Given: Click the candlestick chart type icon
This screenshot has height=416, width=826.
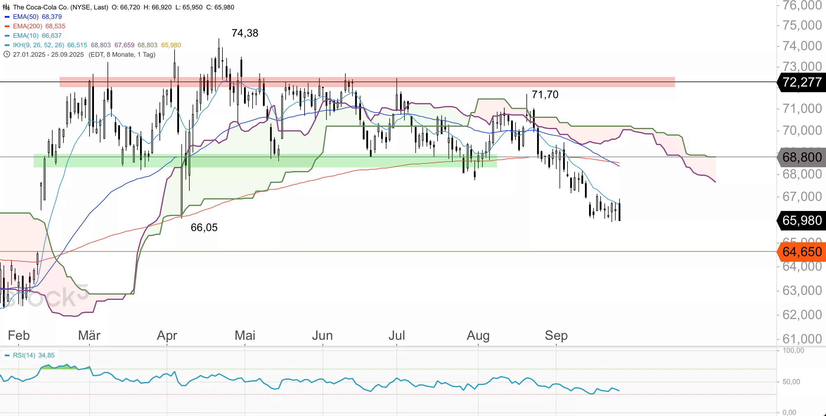Looking at the screenshot, I should 6,7.
